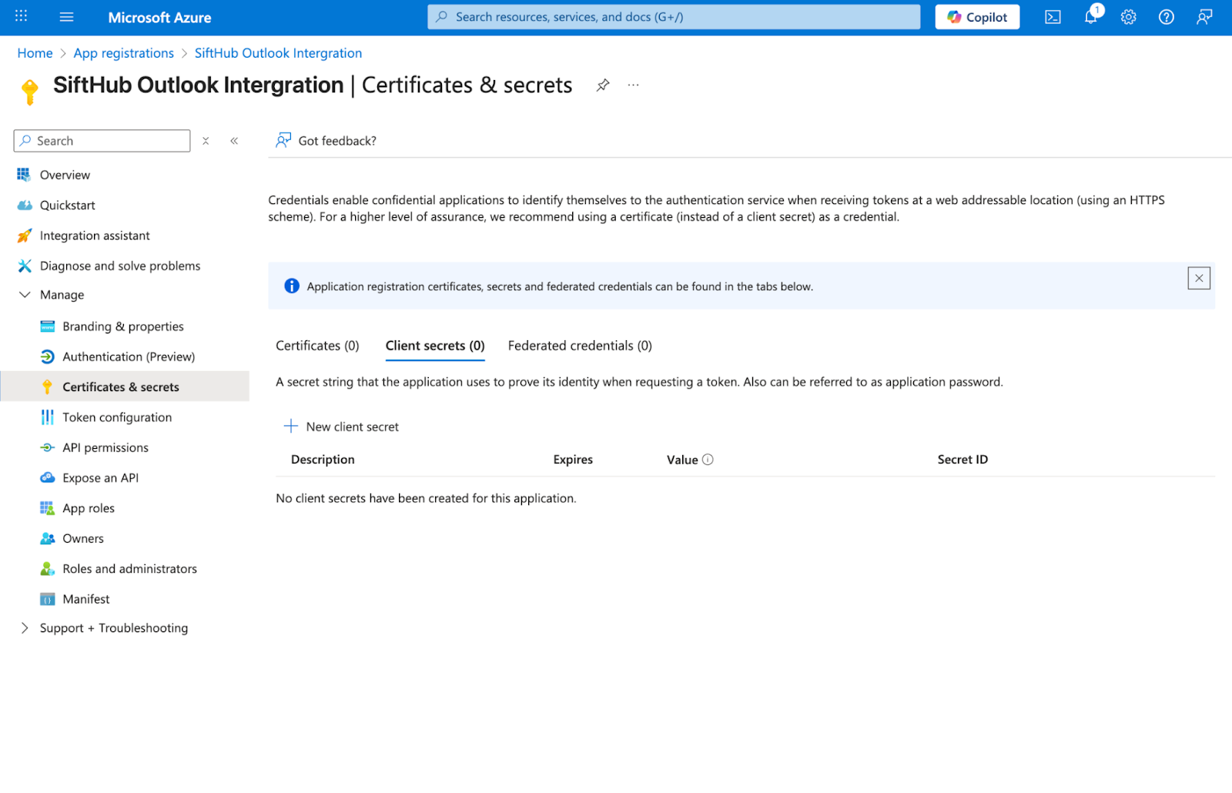Dismiss the information banner

point(1199,278)
